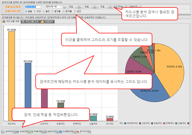Click the question mark icon on 도움말 button

(61, 132)
